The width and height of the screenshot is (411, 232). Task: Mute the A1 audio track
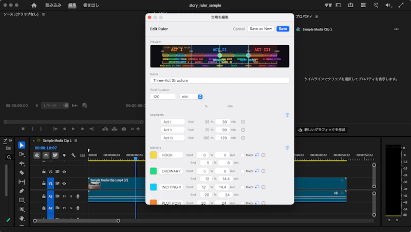click(64, 196)
